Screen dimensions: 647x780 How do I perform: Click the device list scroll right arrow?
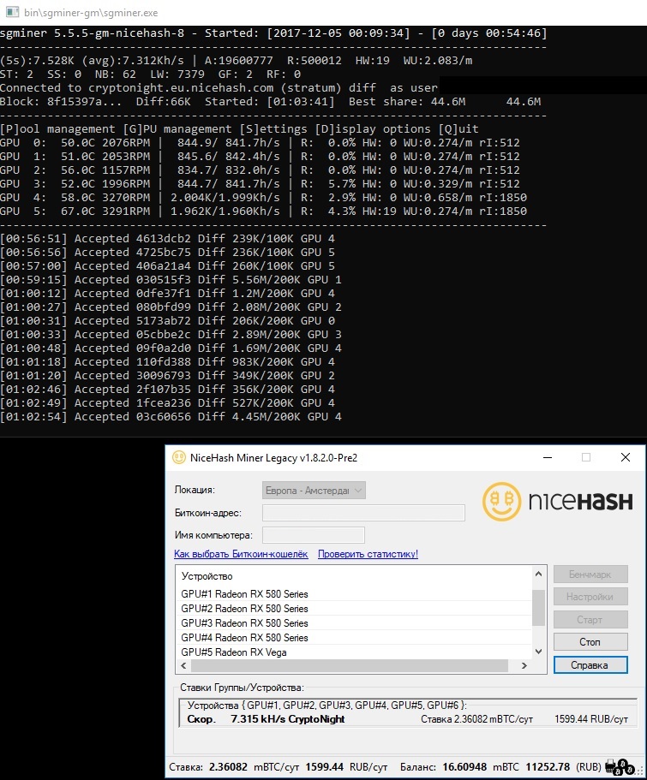tap(524, 665)
